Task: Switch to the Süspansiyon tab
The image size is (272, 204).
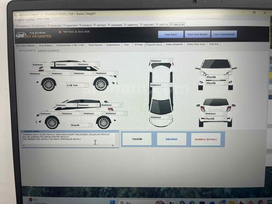Action: [113, 45]
